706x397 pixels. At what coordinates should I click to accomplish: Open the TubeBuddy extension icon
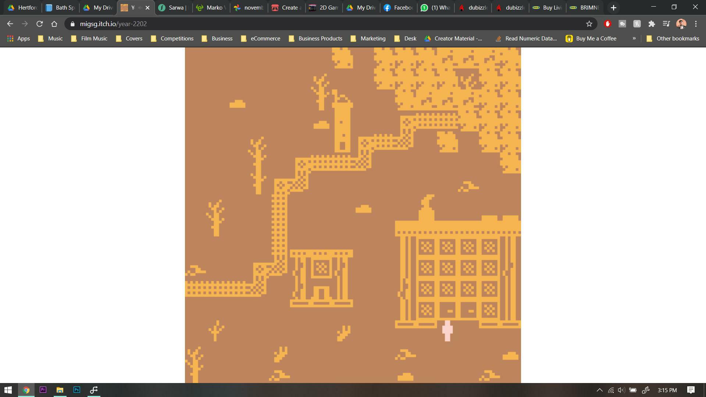(x=622, y=24)
